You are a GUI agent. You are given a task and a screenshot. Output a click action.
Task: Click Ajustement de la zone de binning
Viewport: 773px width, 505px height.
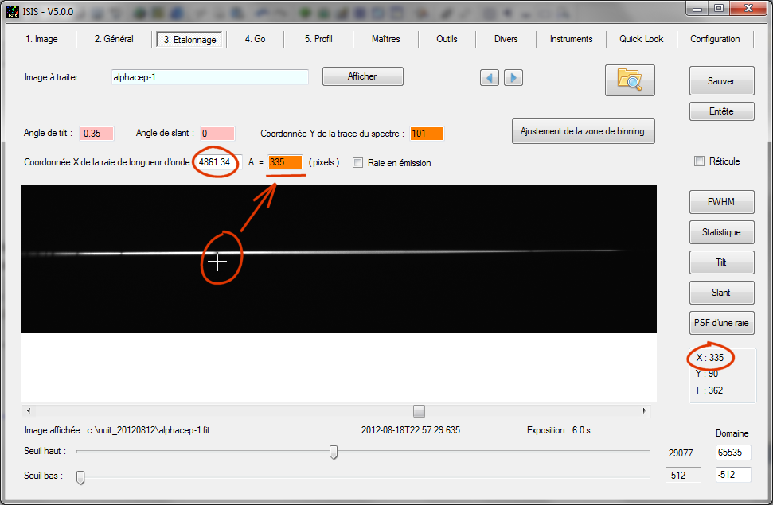point(584,131)
